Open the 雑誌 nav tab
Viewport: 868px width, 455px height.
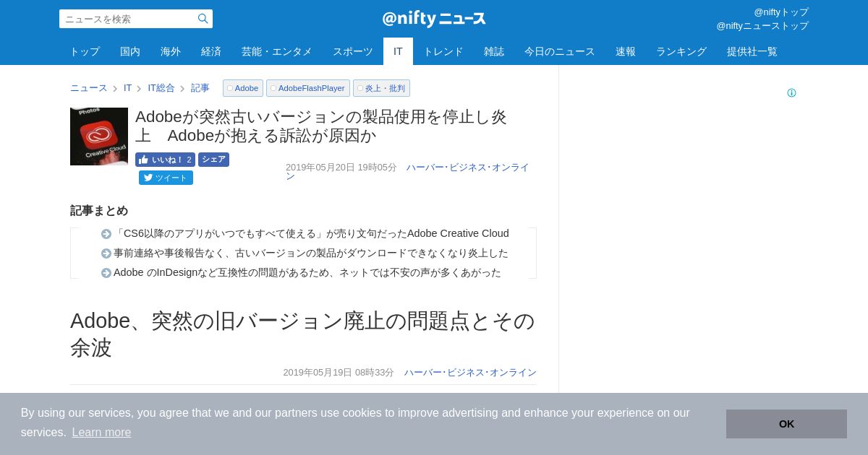[494, 51]
